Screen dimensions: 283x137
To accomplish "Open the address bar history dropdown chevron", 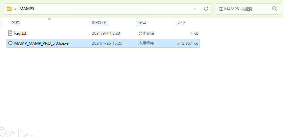I will 195,9.
